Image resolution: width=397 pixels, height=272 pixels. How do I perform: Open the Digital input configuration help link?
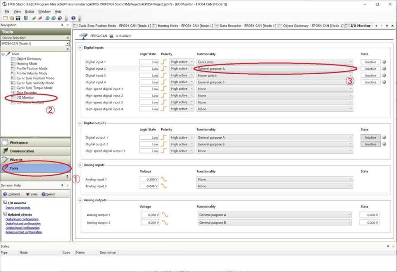pyautogui.click(x=22, y=219)
